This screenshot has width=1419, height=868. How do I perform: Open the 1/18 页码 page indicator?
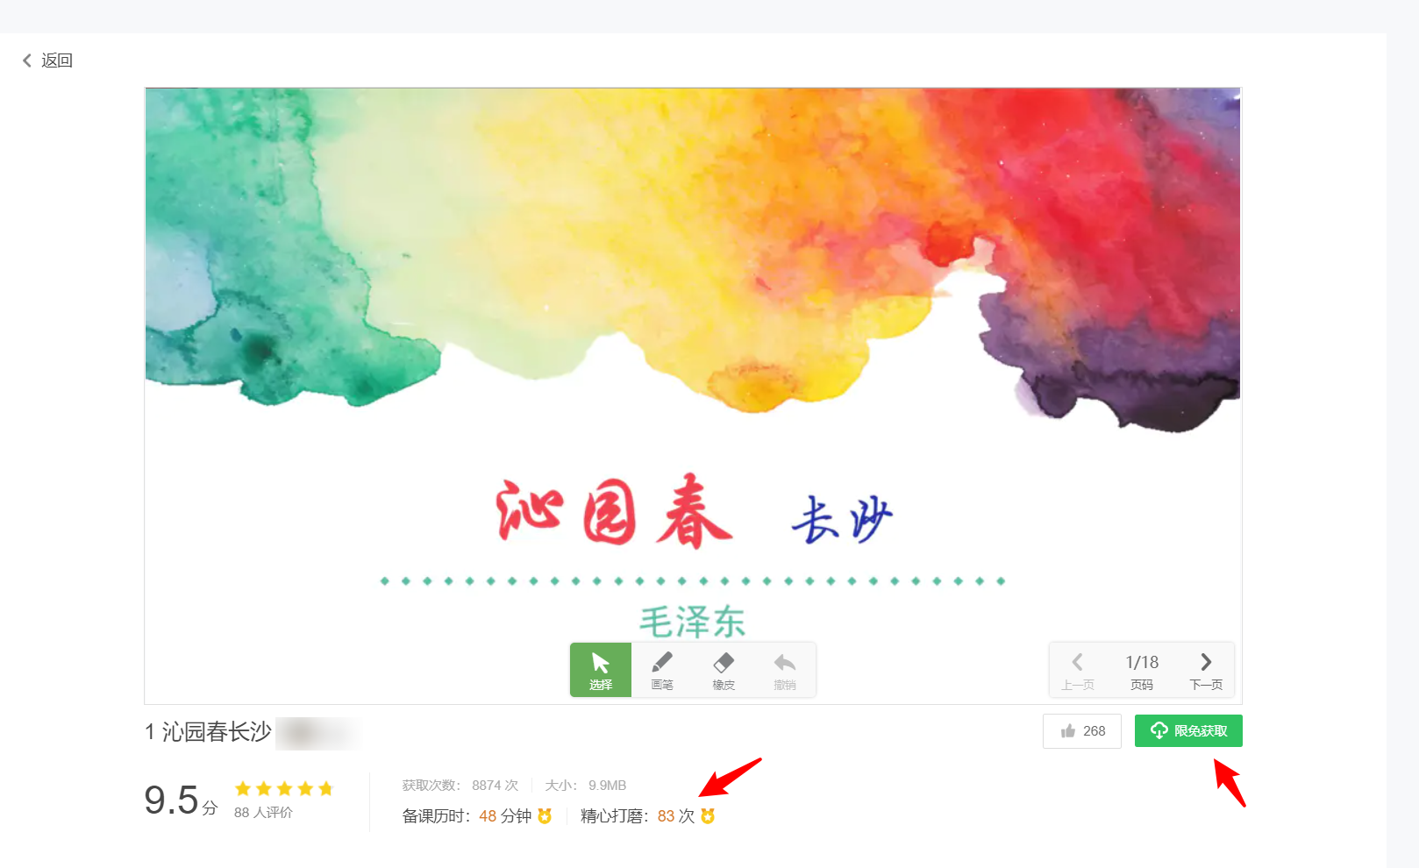1142,671
